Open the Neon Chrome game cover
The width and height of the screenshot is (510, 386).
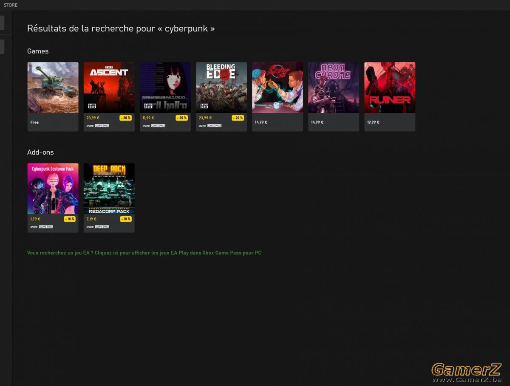334,87
